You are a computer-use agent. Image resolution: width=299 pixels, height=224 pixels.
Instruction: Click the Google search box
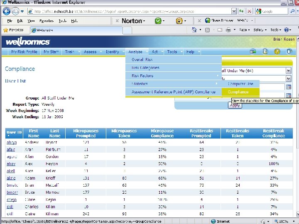272,12
